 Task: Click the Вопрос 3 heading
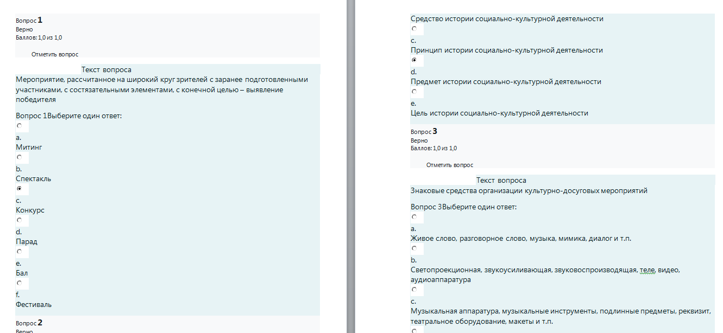(x=424, y=131)
